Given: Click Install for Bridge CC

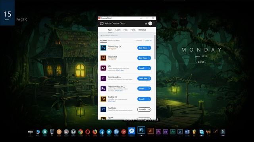Looking at the screenshot, I should point(143,99).
